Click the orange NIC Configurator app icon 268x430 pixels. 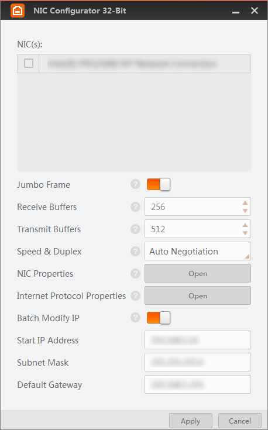18,11
